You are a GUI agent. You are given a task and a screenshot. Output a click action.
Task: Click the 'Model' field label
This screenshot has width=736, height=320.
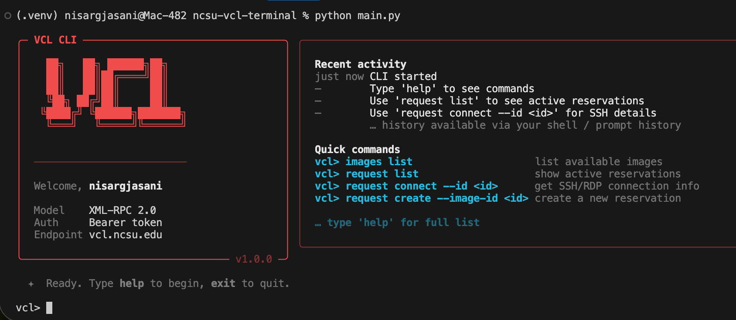tap(49, 210)
